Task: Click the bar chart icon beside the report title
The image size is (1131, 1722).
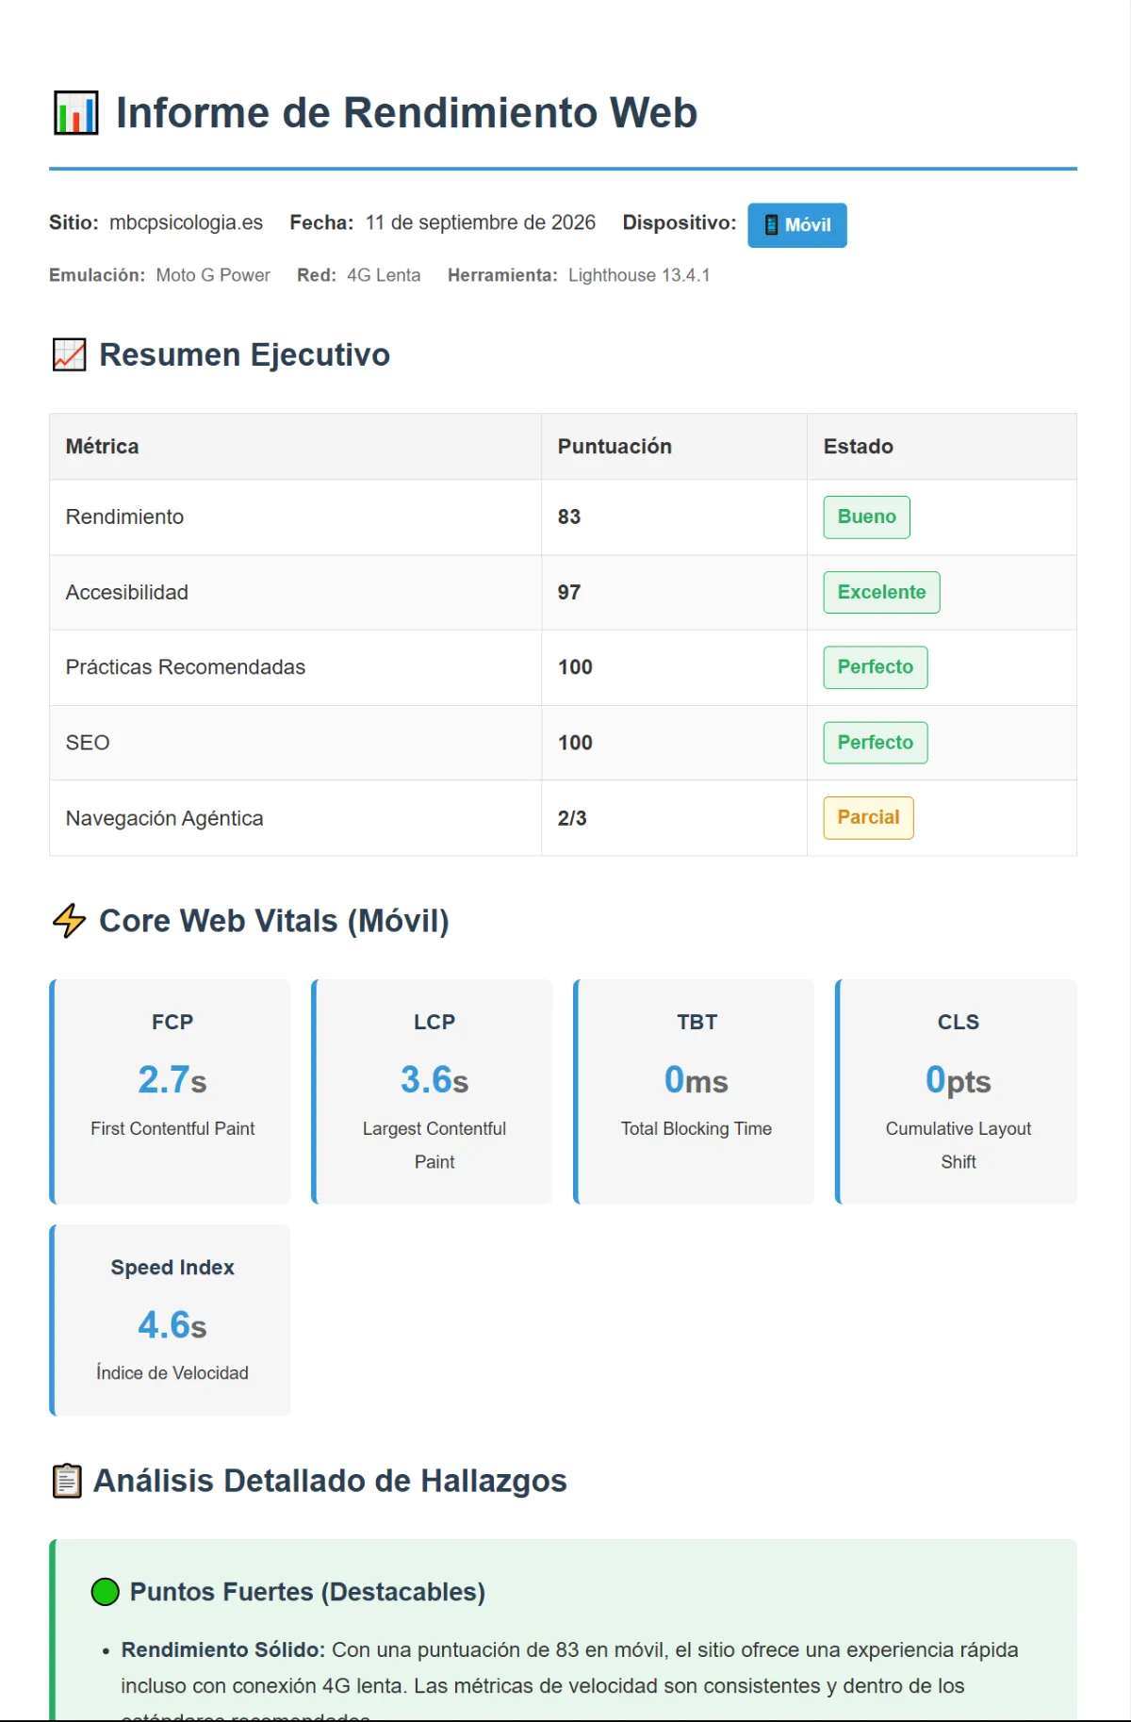Action: tap(76, 113)
